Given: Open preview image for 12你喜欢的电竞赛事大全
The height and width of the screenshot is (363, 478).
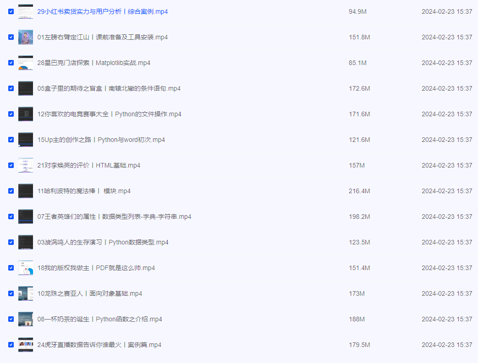Looking at the screenshot, I should click(25, 114).
